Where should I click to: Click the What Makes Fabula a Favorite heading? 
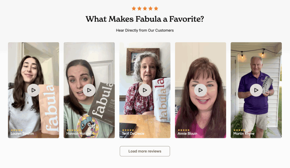point(145,19)
